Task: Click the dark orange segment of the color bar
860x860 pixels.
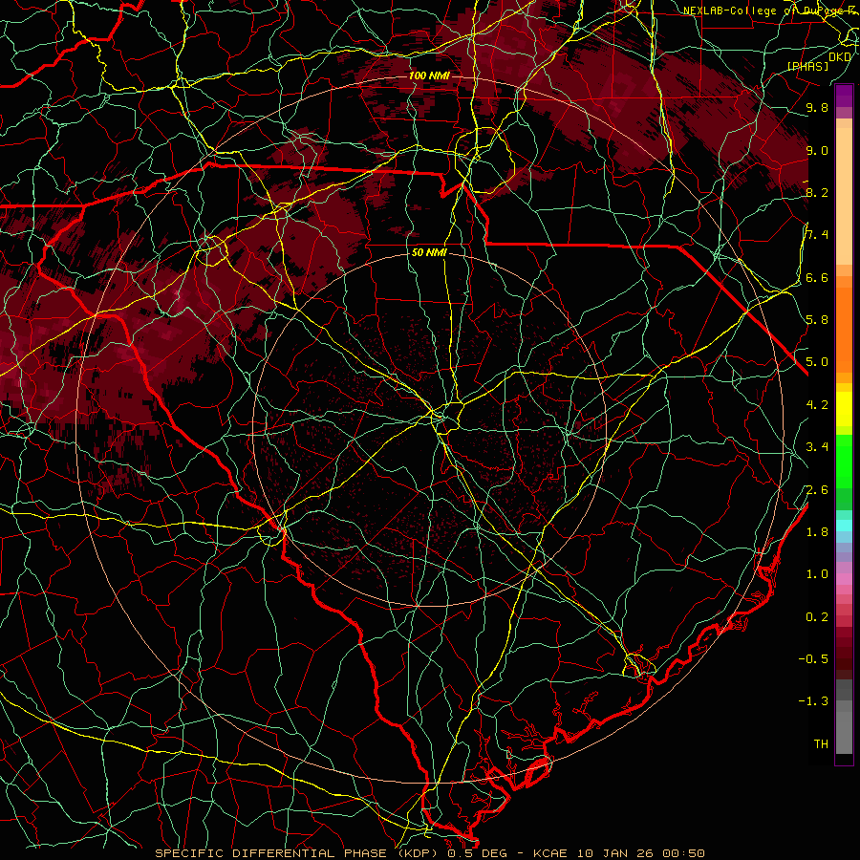Action: pos(844,331)
